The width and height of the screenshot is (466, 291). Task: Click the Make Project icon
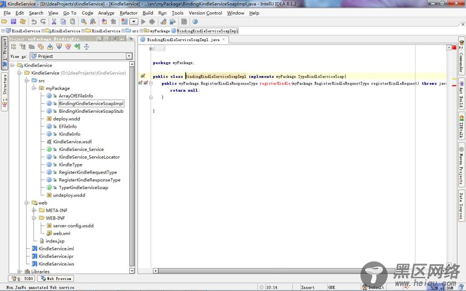point(124,22)
